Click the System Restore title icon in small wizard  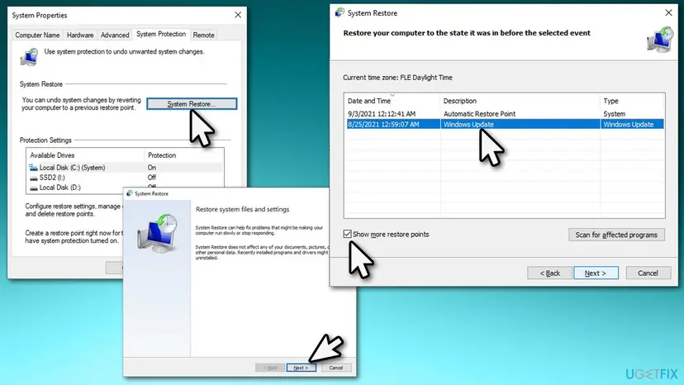[130, 193]
